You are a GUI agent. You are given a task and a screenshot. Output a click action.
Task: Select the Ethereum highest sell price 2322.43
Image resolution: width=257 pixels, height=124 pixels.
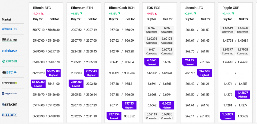click(x=91, y=73)
